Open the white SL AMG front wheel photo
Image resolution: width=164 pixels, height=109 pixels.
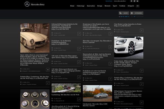129,48
